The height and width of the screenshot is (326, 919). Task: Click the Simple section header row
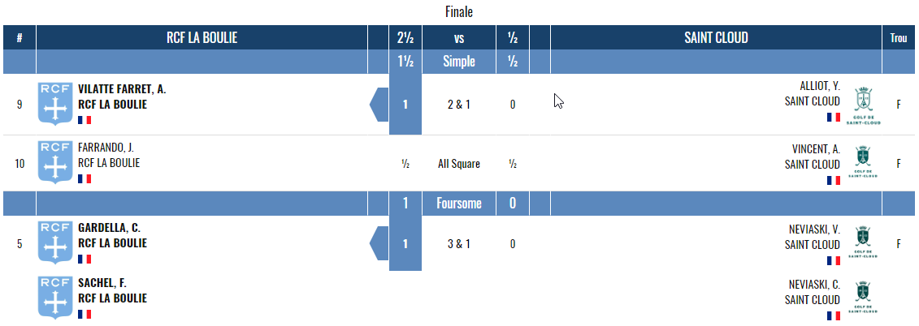click(459, 62)
